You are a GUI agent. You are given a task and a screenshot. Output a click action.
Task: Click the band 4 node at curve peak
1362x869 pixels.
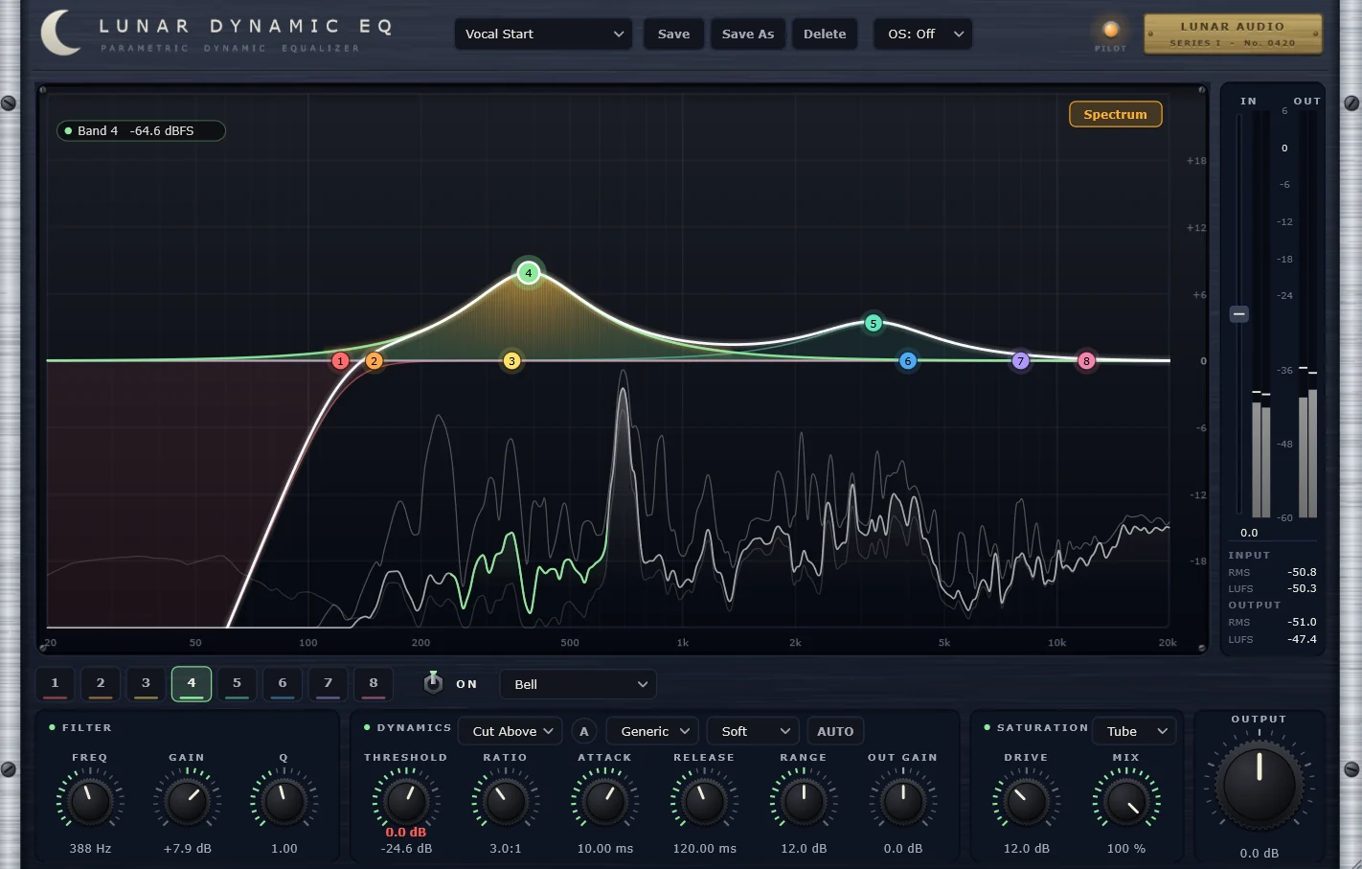click(528, 273)
